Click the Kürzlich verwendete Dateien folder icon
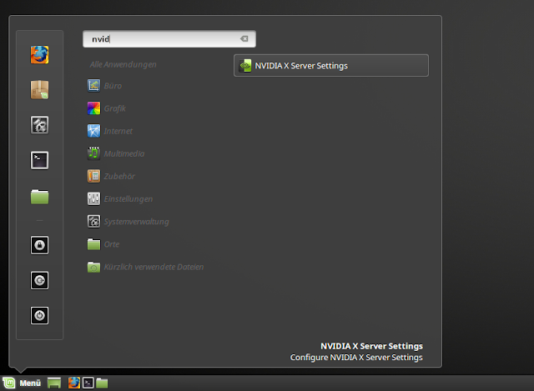The height and width of the screenshot is (391, 534). point(93,267)
